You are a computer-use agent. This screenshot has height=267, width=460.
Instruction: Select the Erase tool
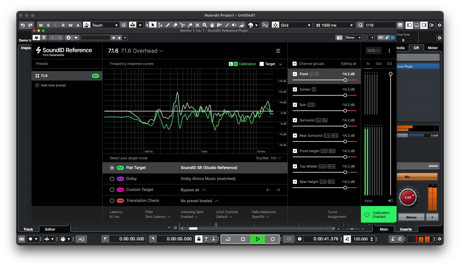(175, 25)
